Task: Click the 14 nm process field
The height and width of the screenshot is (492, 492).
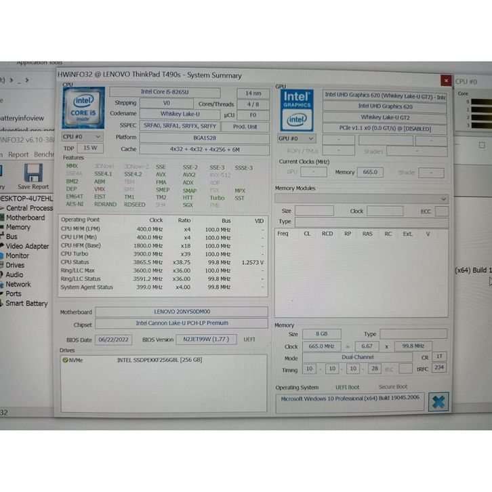Action: pos(253,94)
